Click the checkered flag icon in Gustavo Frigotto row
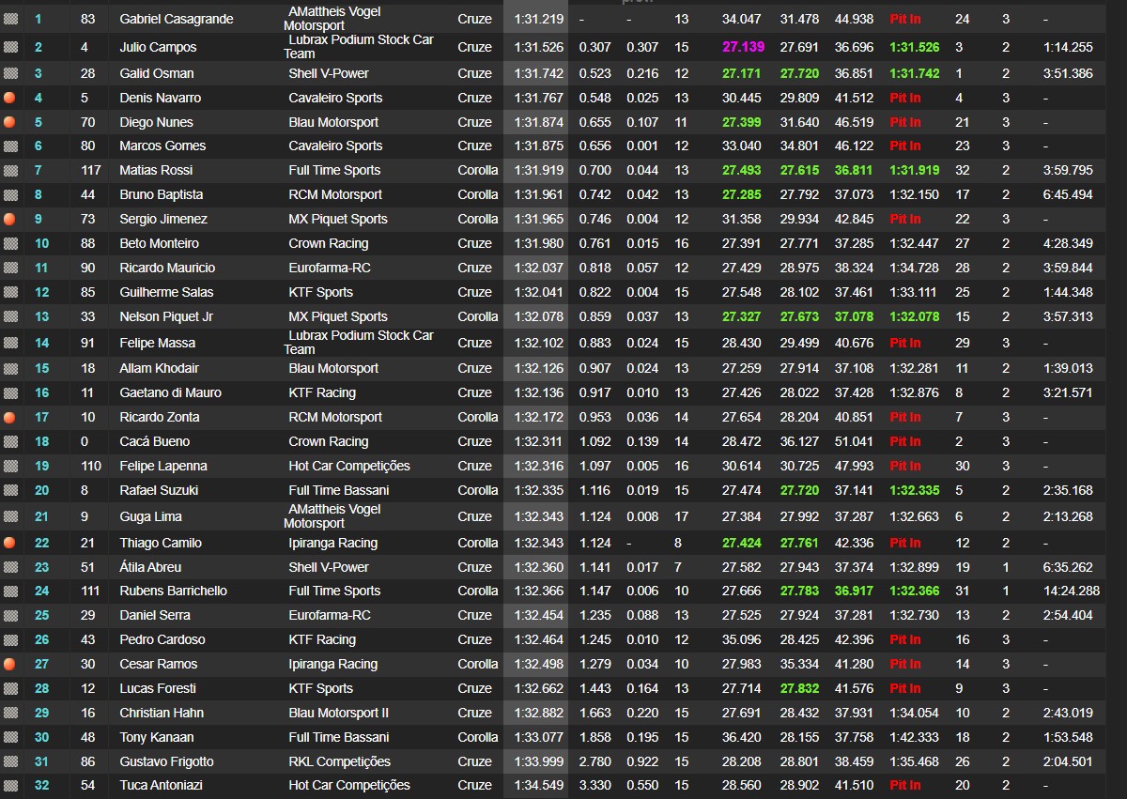 pos(10,761)
